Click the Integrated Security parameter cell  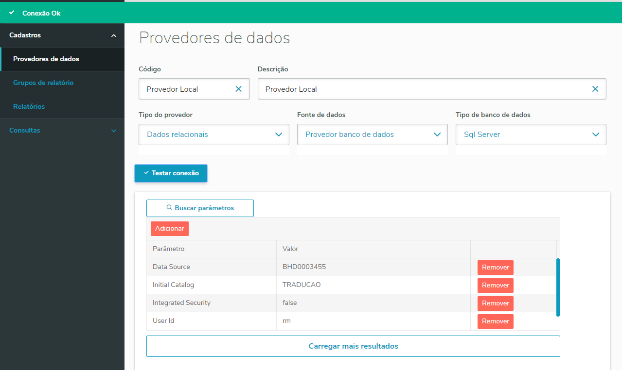click(212, 303)
